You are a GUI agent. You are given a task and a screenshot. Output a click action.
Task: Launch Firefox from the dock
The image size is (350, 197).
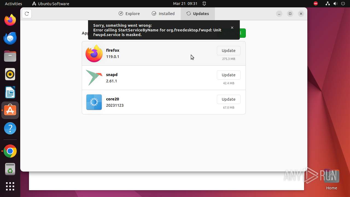pos(10,20)
